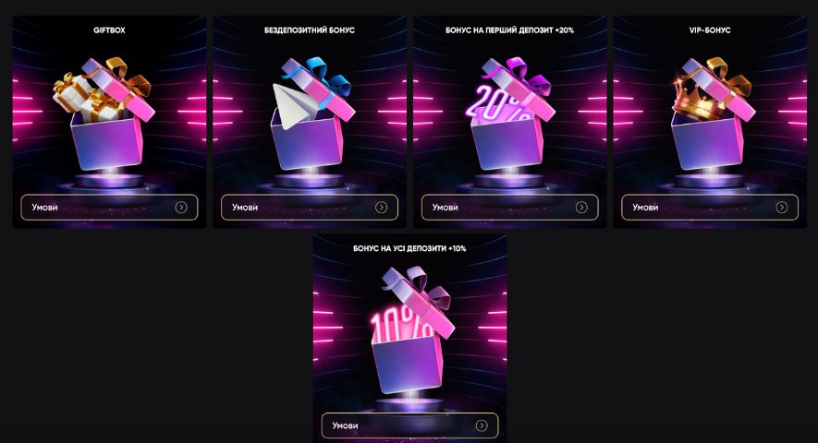The image size is (818, 443).
Task: Click the arrow icon on VIP-бонус card
Action: pyautogui.click(x=781, y=208)
